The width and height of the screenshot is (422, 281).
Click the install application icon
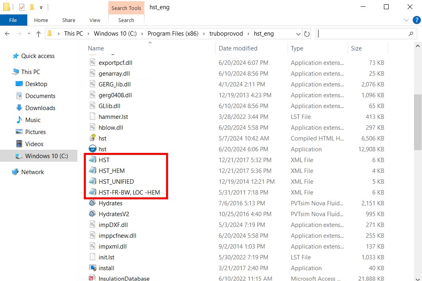pyautogui.click(x=92, y=268)
